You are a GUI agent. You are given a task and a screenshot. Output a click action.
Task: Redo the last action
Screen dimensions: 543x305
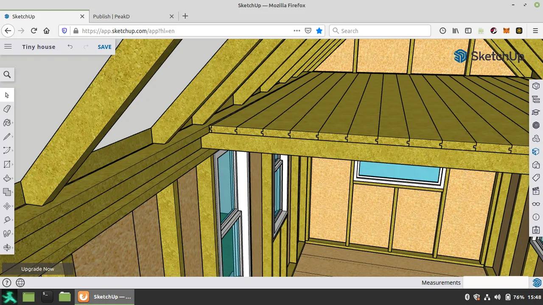[x=86, y=47]
